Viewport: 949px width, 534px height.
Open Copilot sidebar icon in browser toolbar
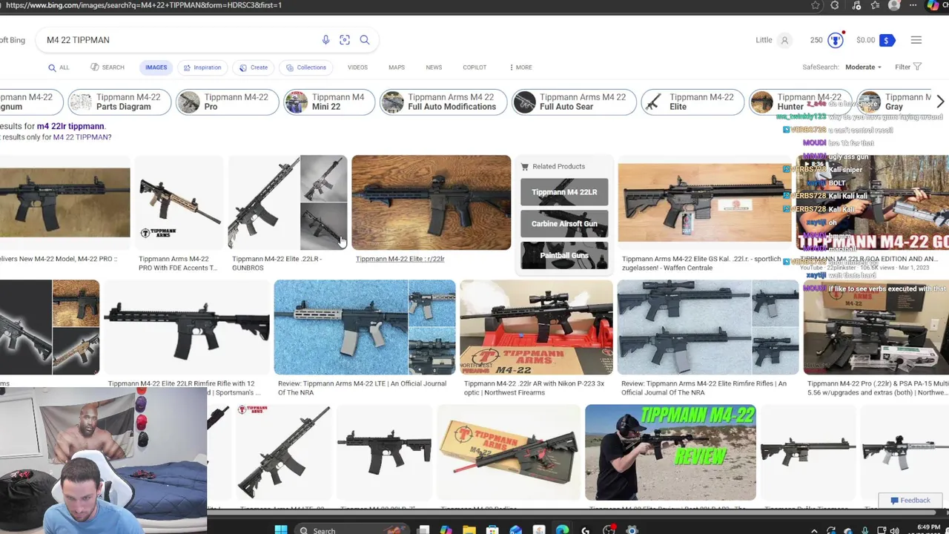(x=933, y=5)
